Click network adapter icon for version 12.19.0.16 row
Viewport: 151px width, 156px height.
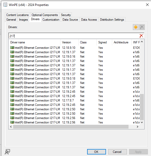[12, 56]
